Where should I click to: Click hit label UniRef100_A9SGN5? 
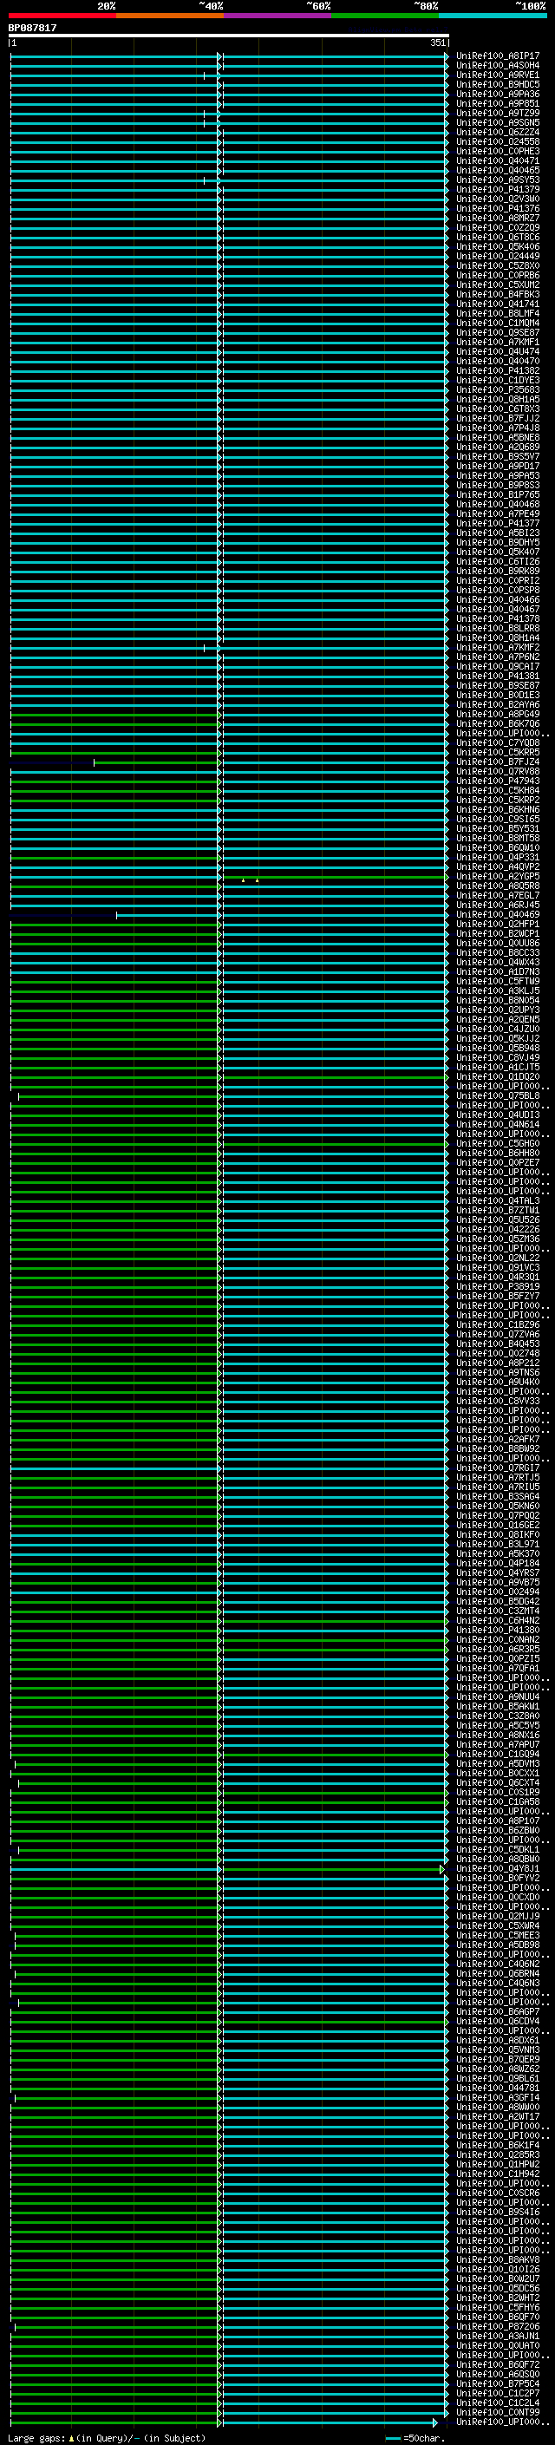(497, 122)
